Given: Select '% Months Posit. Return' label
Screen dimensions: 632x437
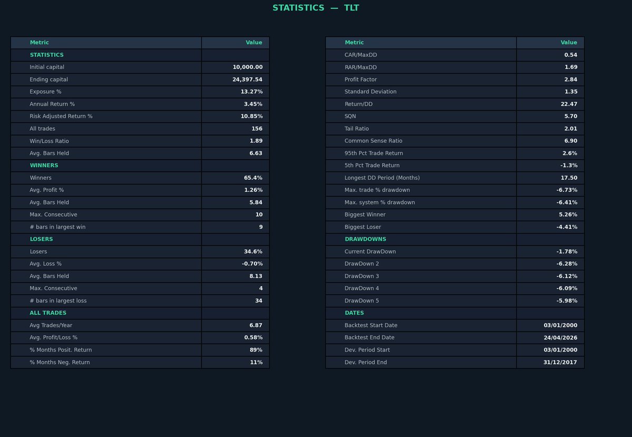Looking at the screenshot, I should (61, 350).
